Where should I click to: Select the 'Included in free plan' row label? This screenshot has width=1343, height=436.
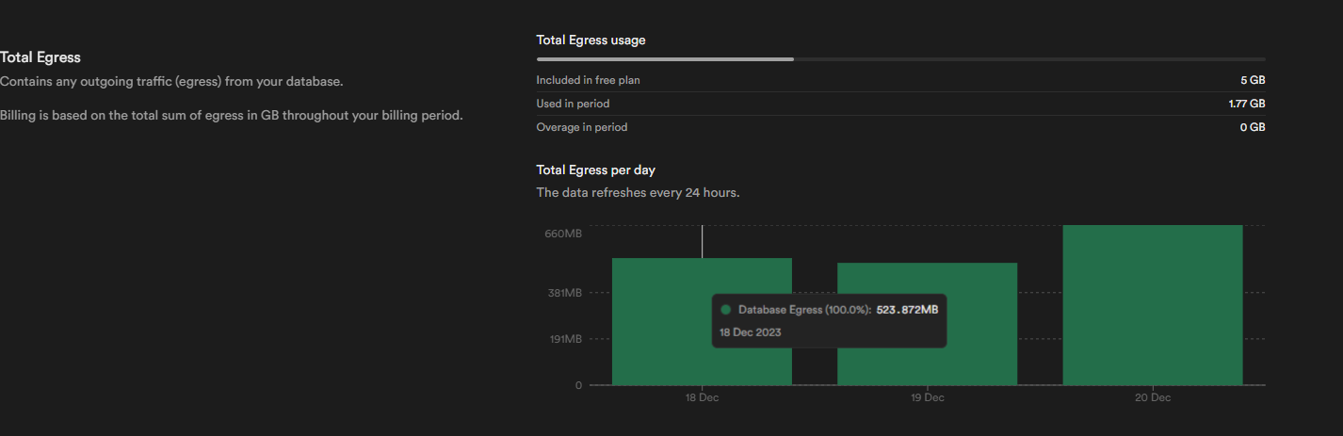click(x=588, y=80)
